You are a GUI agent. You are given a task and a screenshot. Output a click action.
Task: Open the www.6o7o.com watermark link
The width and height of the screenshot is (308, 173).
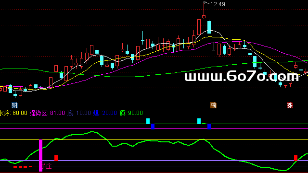coord(242,76)
